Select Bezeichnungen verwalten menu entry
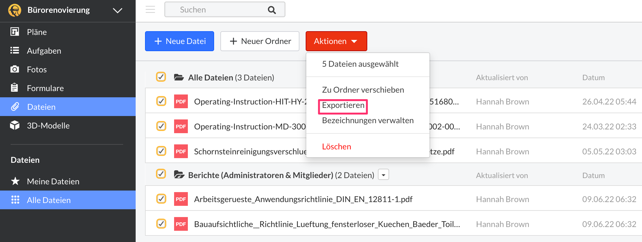The height and width of the screenshot is (242, 642). pyautogui.click(x=368, y=120)
